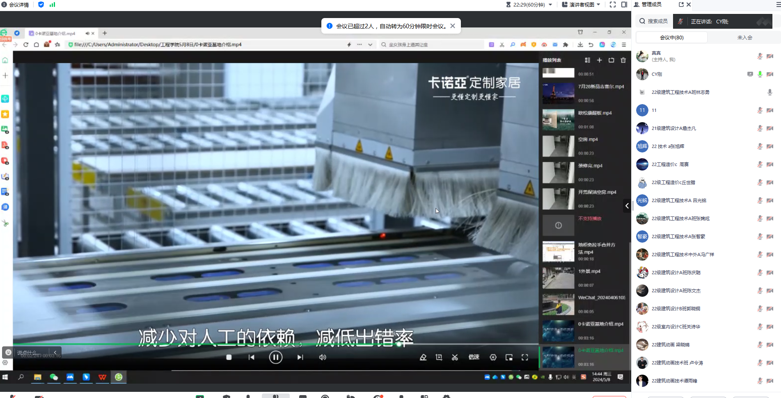This screenshot has width=781, height=398.
Task: Open browser extensions puzzle icon
Action: [x=566, y=45]
